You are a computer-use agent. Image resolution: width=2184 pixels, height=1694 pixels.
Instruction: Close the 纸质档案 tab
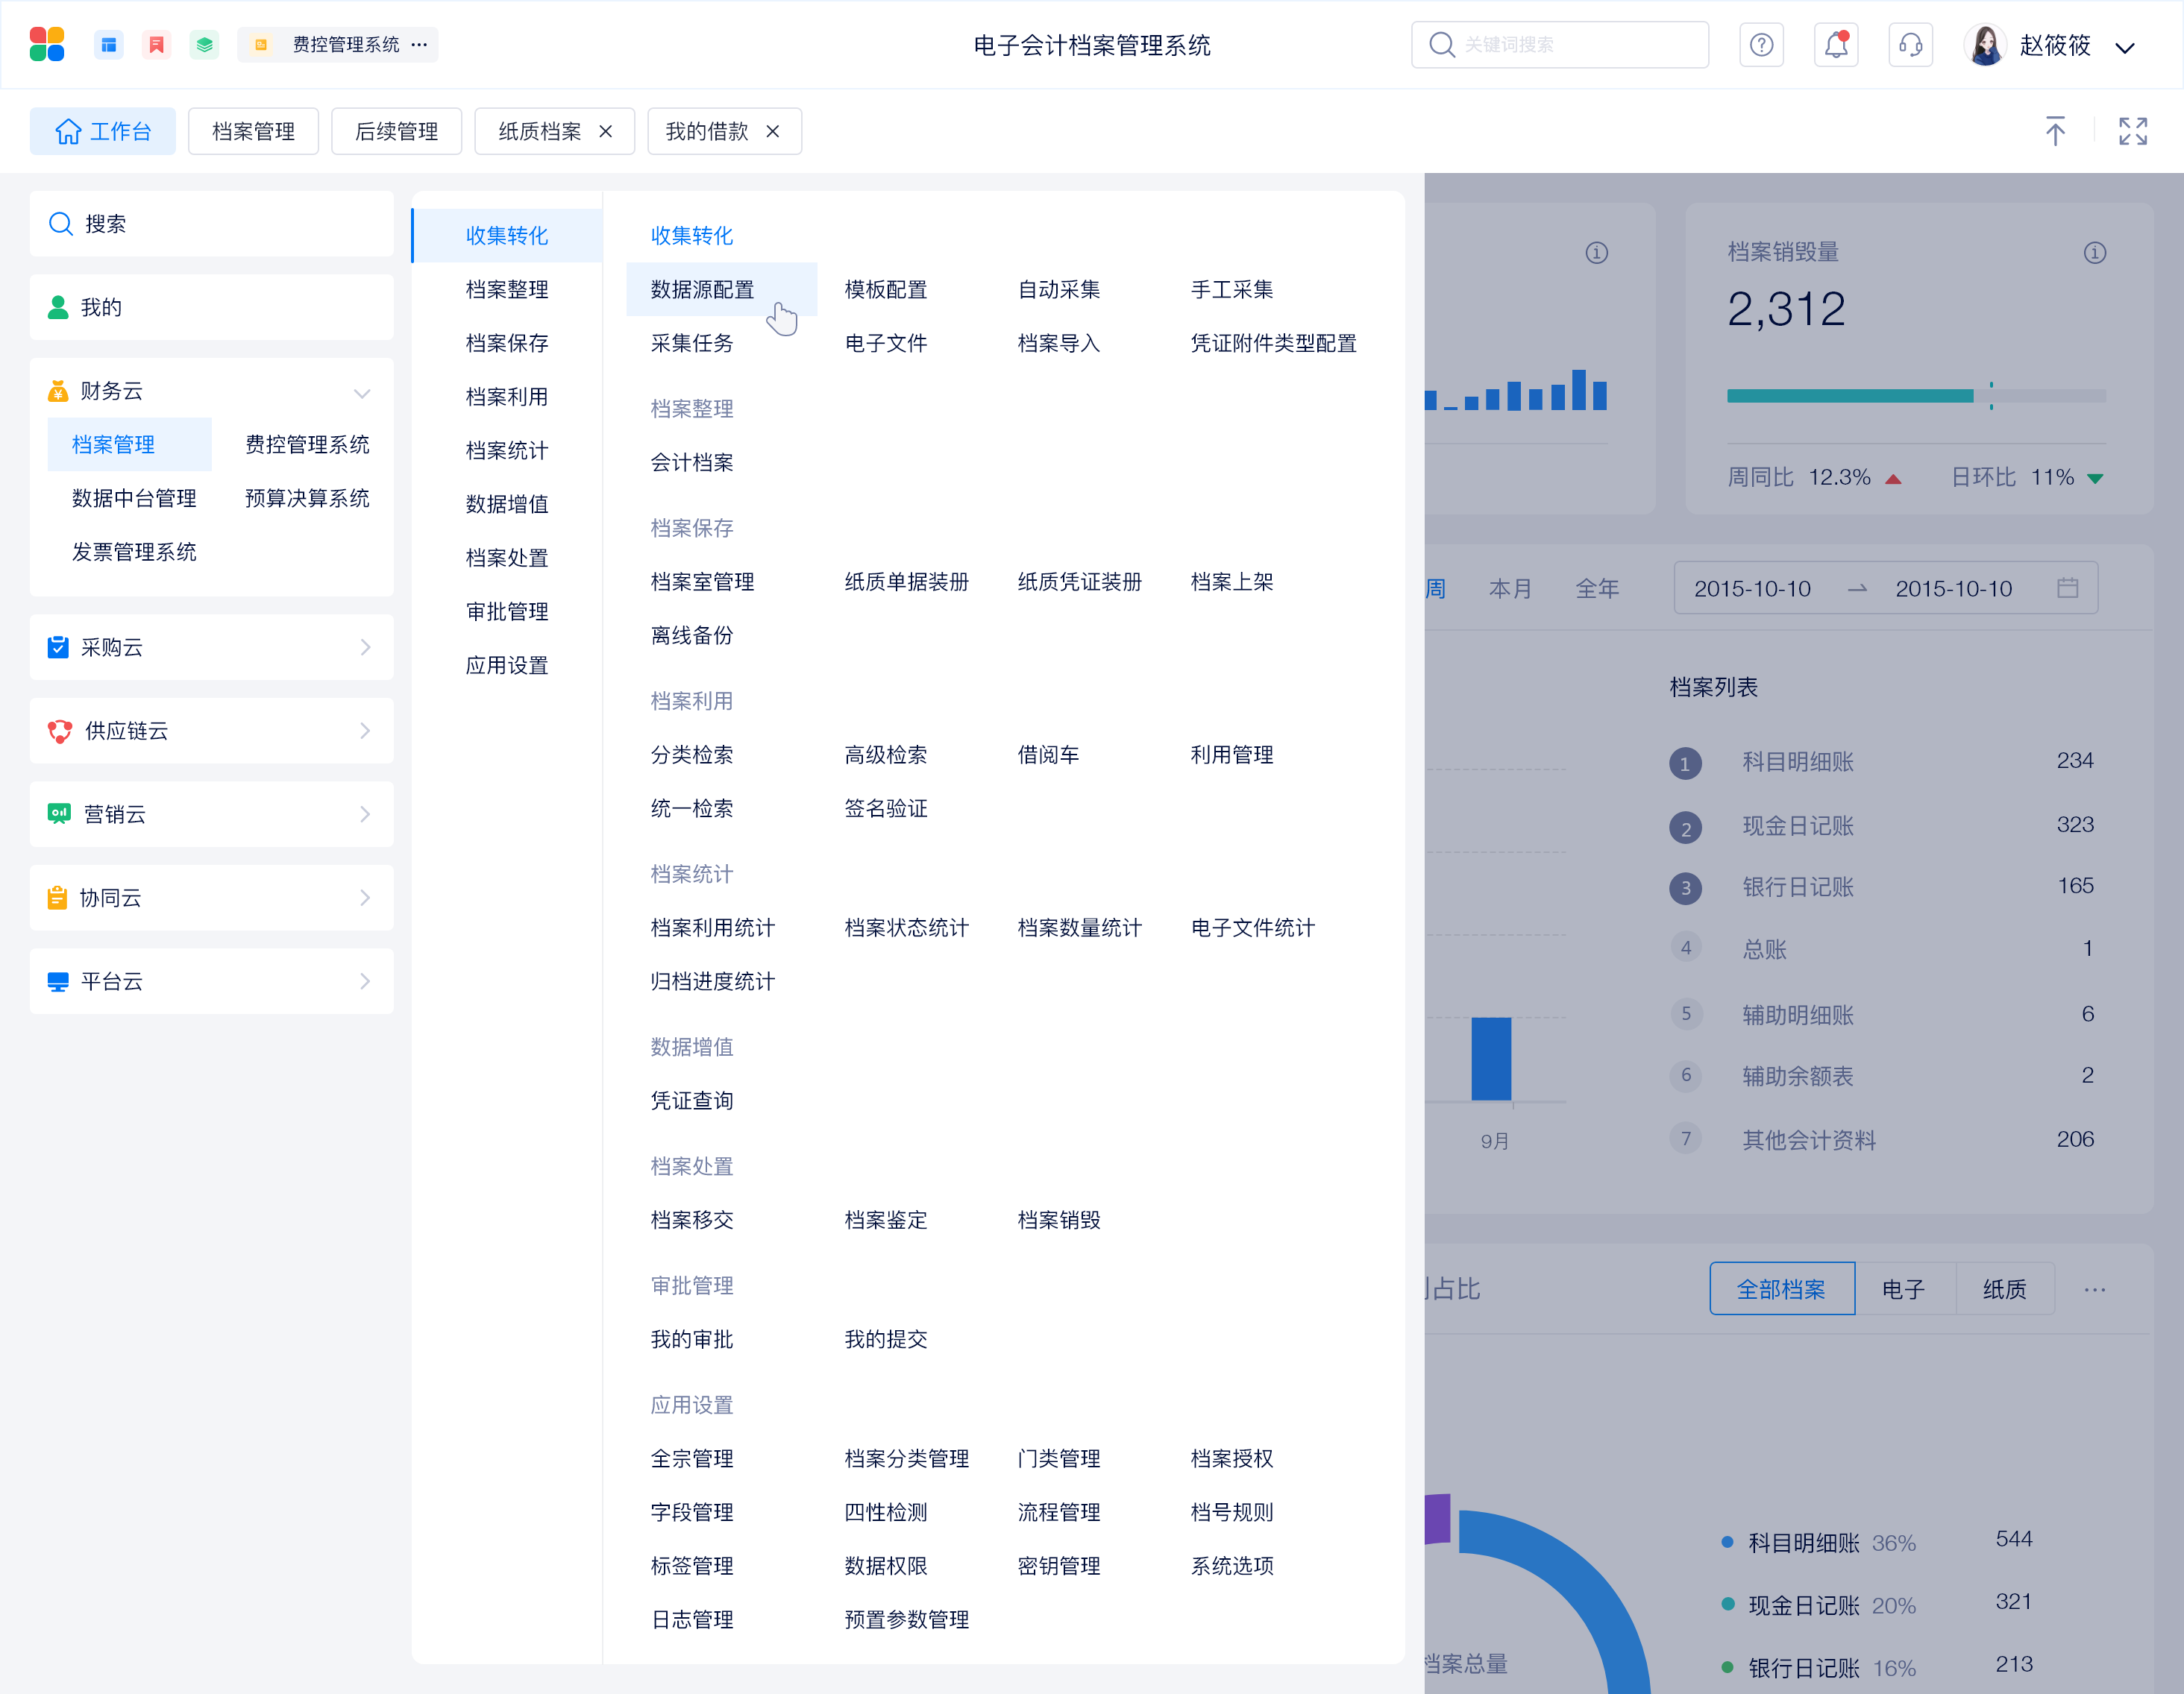605,131
